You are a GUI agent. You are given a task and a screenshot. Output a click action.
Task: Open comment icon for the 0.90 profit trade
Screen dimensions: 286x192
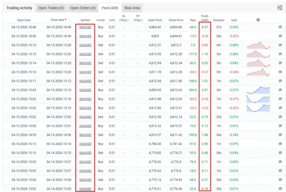pos(280,144)
